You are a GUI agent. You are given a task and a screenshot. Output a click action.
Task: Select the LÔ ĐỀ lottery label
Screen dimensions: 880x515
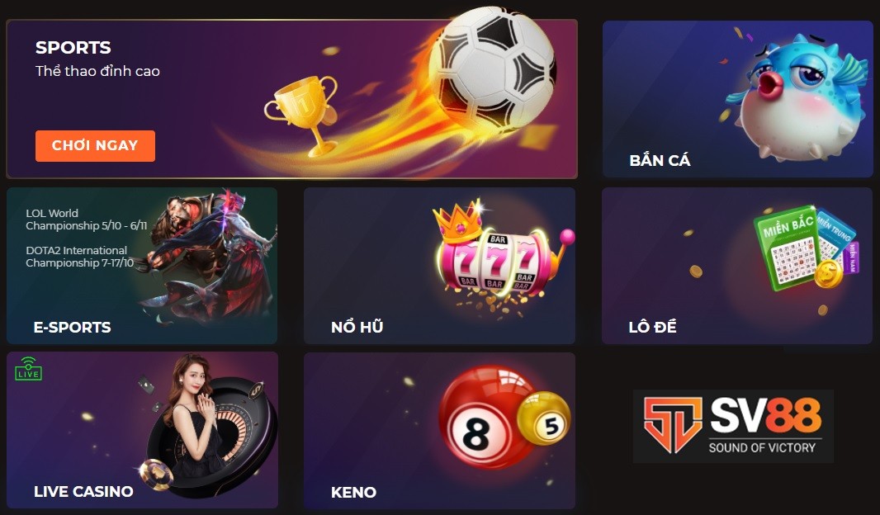coord(652,327)
